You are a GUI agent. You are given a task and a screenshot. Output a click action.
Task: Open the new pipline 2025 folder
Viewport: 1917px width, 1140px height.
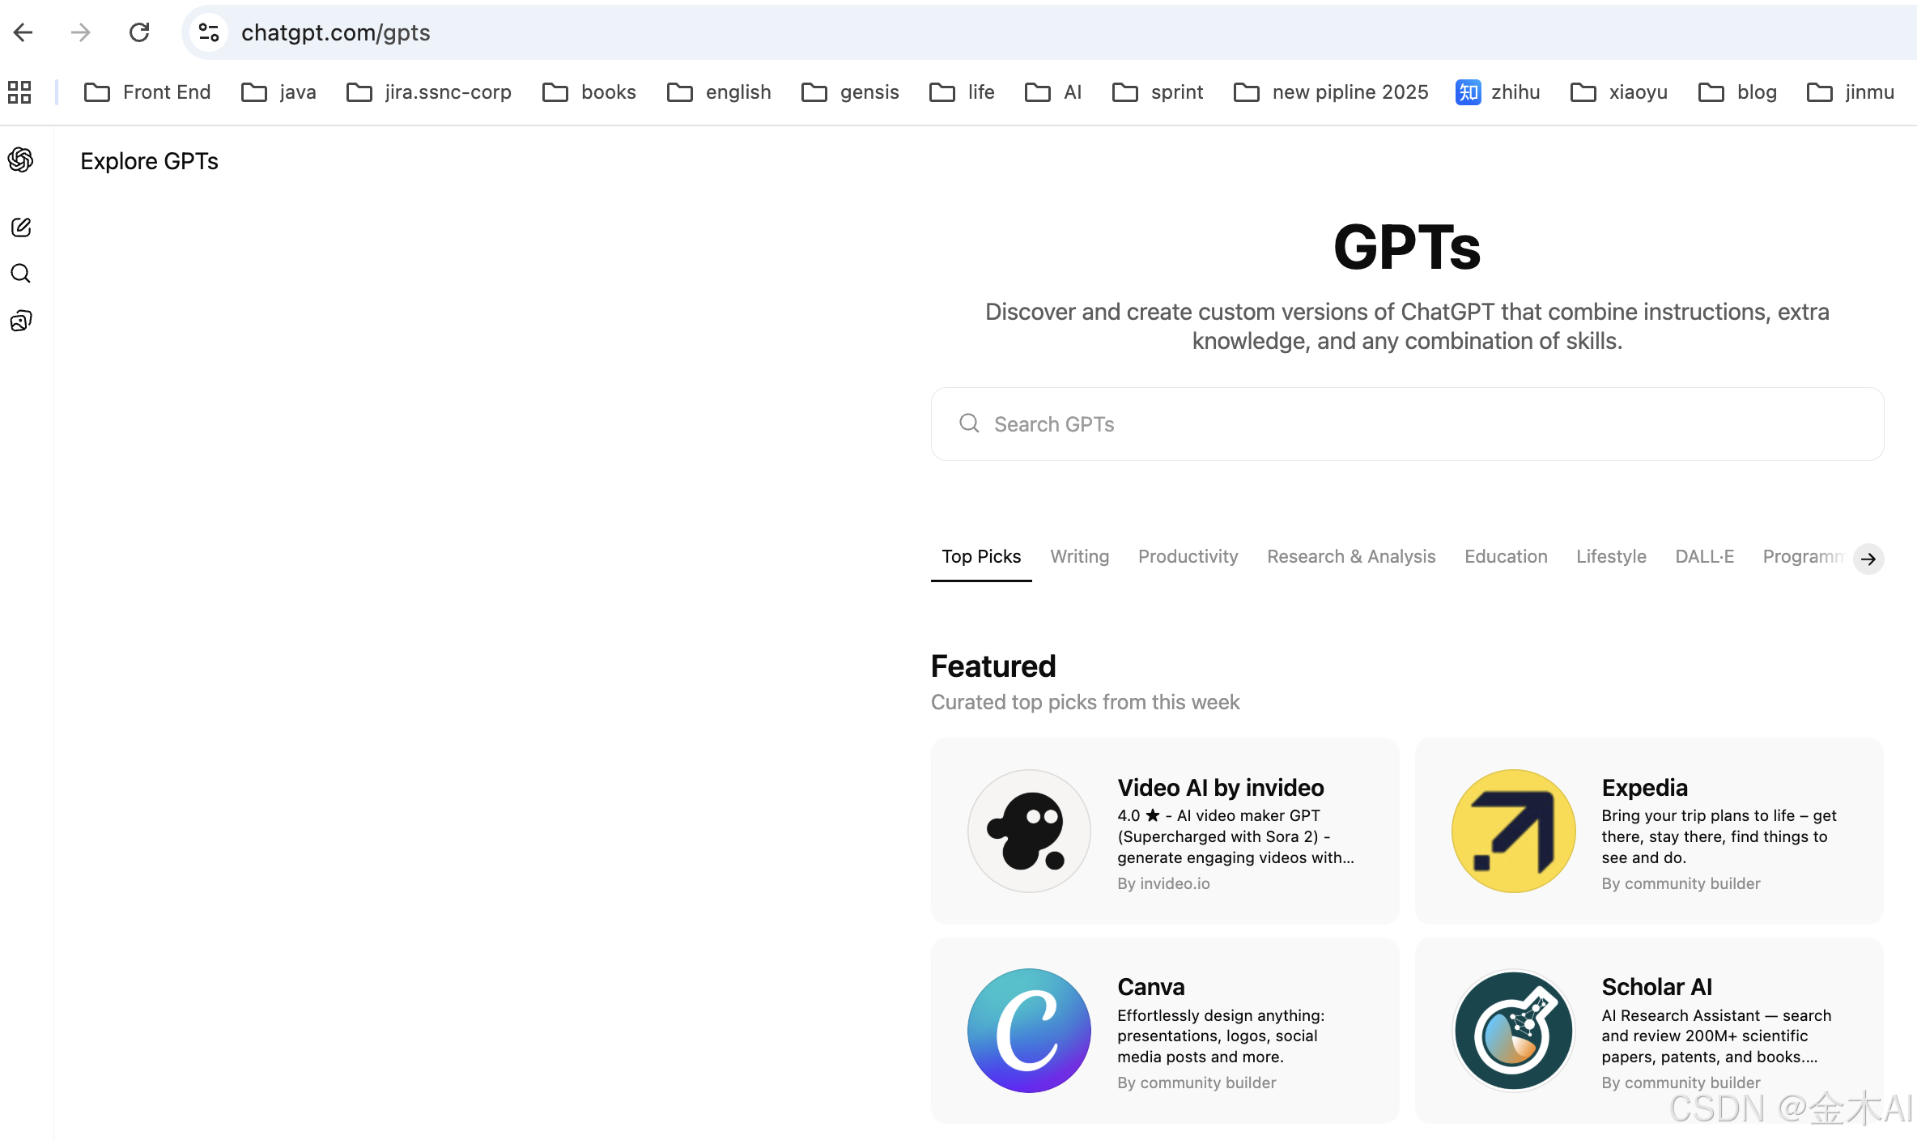pyautogui.click(x=1332, y=92)
